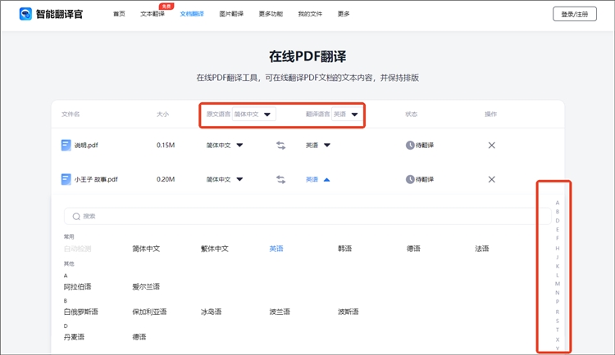615x355 pixels.
Task: Swap languages icon in 小王子 故事.pdf row
Action: point(280,180)
